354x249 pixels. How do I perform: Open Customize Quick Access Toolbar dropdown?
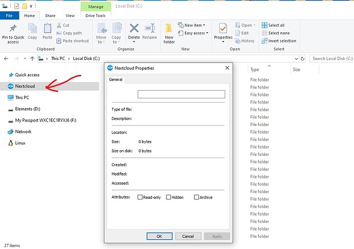31,6
